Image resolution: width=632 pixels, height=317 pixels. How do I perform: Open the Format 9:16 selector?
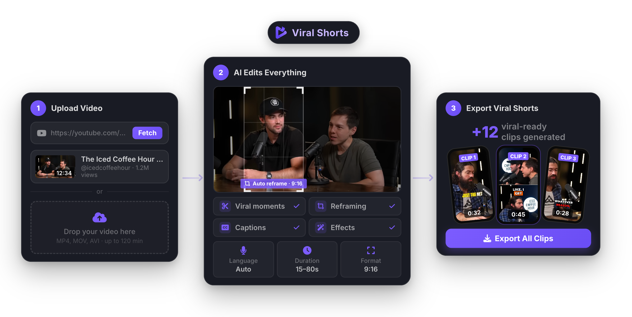(371, 259)
